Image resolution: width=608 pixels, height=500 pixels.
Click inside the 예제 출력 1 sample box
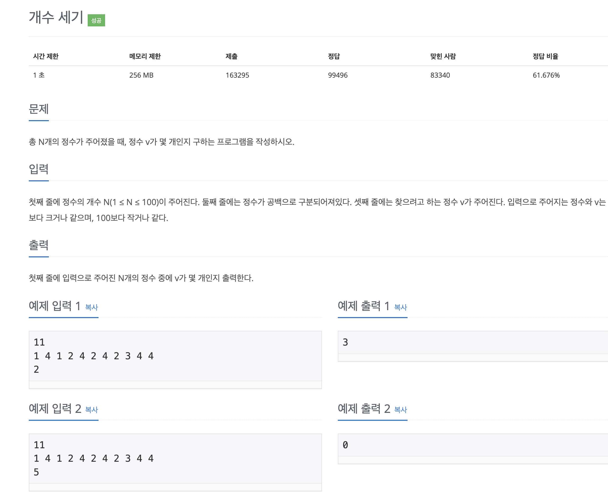473,342
